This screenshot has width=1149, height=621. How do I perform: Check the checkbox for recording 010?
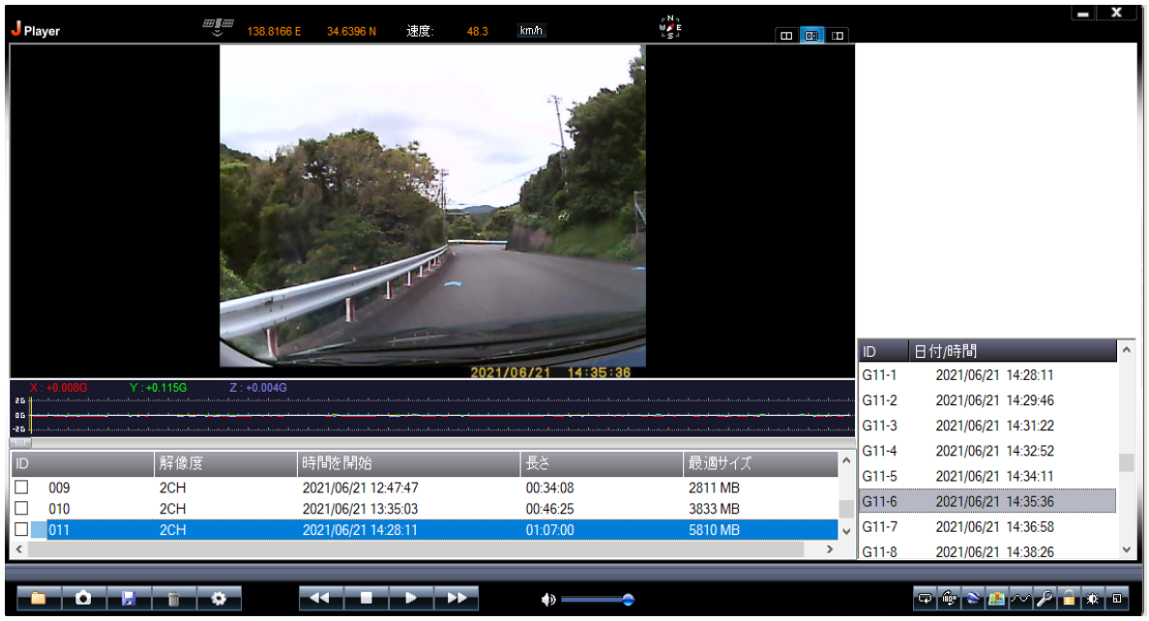(x=21, y=509)
